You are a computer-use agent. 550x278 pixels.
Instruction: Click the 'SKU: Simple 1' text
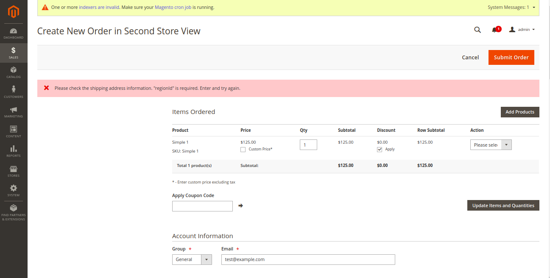pos(185,151)
